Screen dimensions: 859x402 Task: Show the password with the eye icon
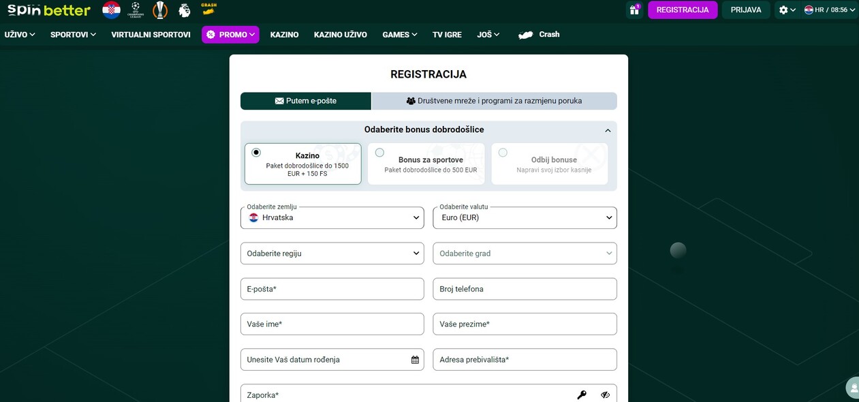click(605, 394)
